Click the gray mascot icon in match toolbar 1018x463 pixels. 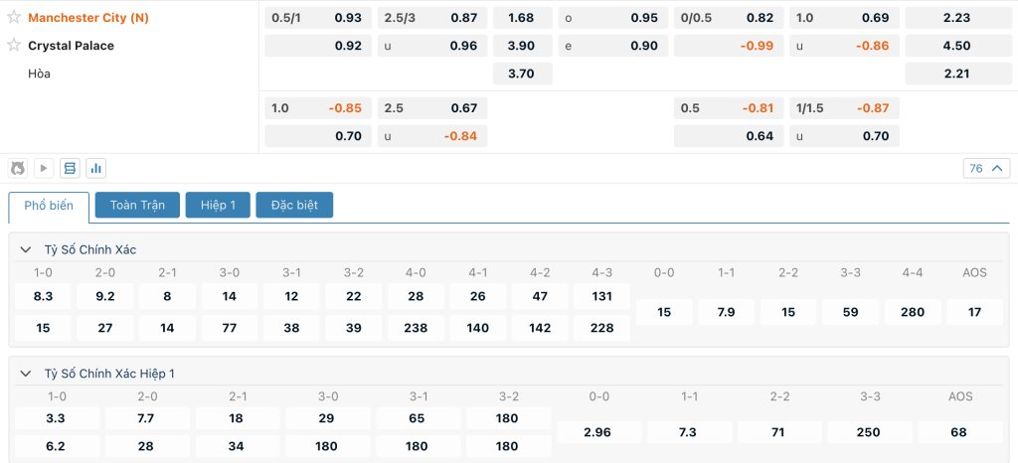[18, 169]
